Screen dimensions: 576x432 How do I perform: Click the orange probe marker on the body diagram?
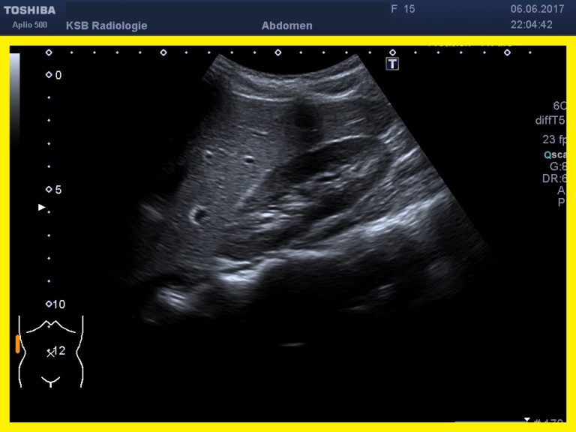coord(17,344)
